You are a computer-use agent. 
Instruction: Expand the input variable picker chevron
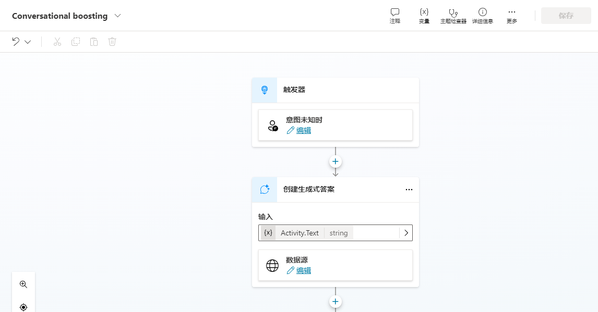[406, 233]
